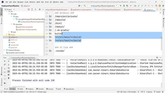Select application-local.properties in project tree
165x93 pixels.
[x=27, y=29]
